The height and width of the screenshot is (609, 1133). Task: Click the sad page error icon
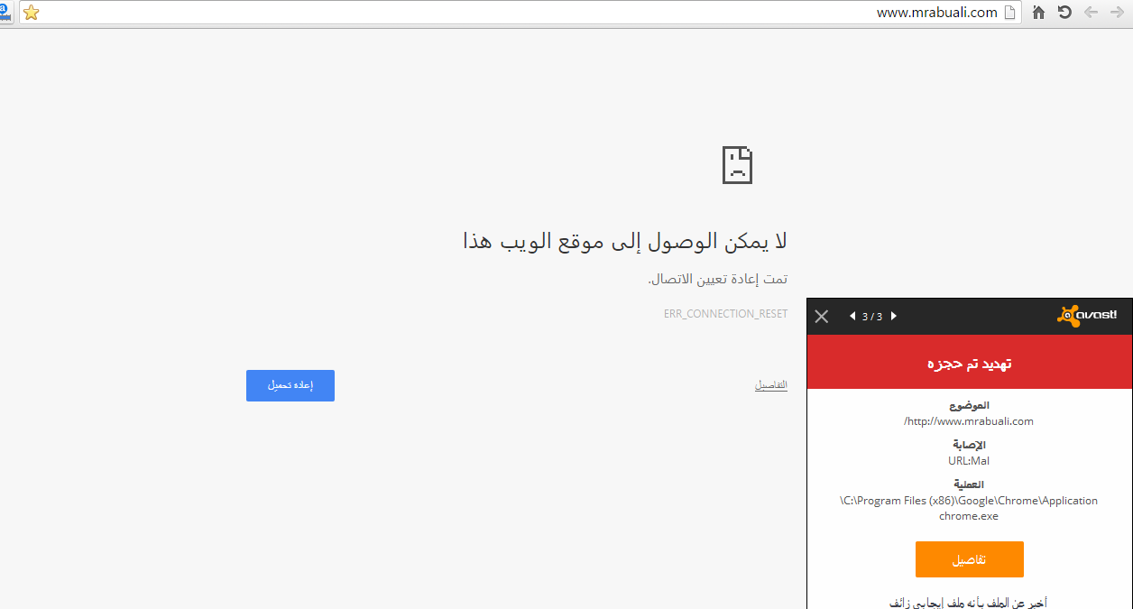[x=737, y=165]
